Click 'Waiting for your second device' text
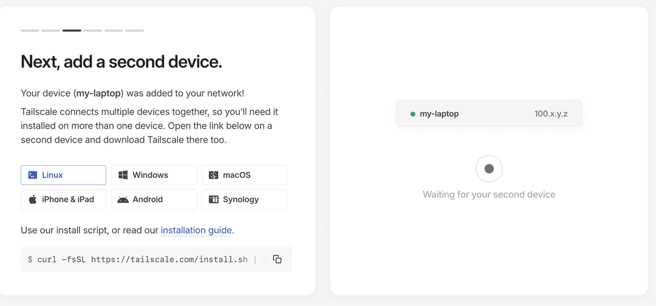Image resolution: width=656 pixels, height=306 pixels. coord(489,194)
